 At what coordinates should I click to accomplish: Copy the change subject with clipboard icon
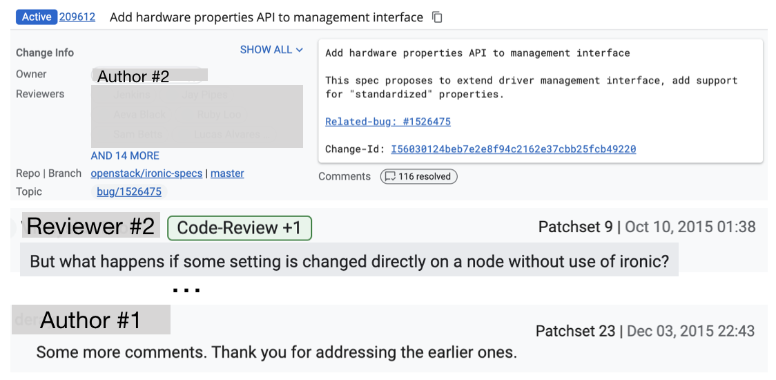click(437, 17)
